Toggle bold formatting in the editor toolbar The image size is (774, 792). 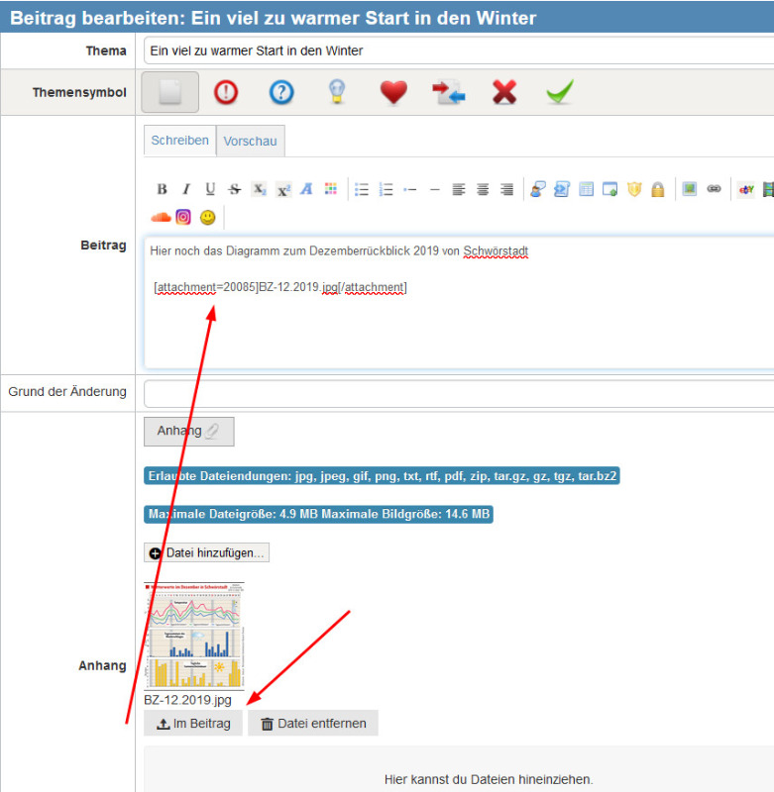pyautogui.click(x=162, y=189)
